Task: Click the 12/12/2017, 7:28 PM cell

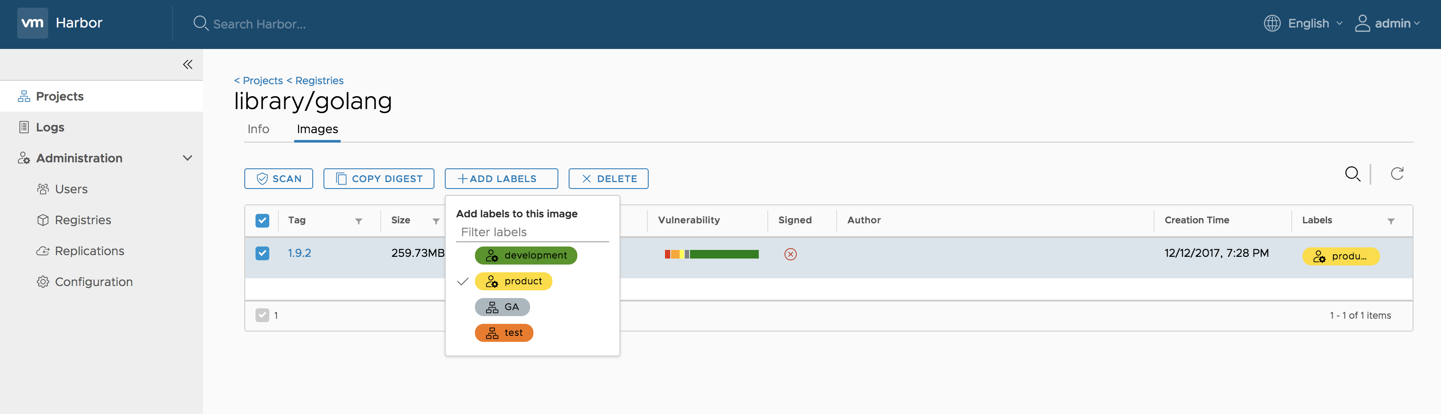Action: [x=1216, y=253]
